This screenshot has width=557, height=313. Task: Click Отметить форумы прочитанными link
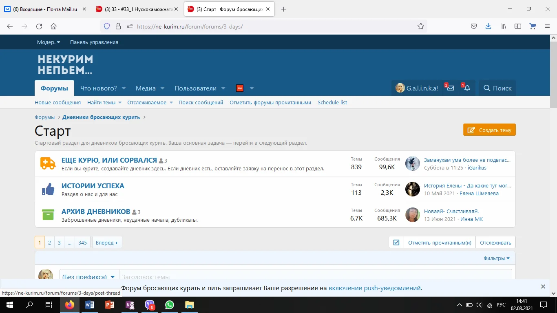270,103
